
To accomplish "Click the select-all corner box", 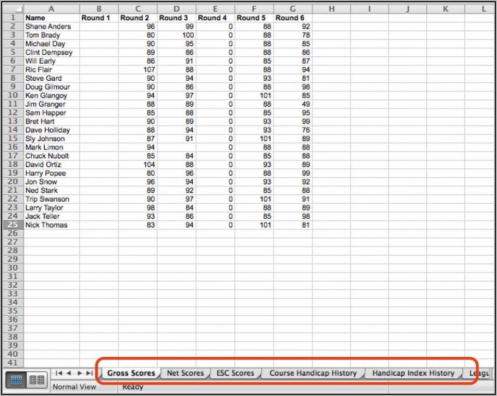I will click(13, 9).
